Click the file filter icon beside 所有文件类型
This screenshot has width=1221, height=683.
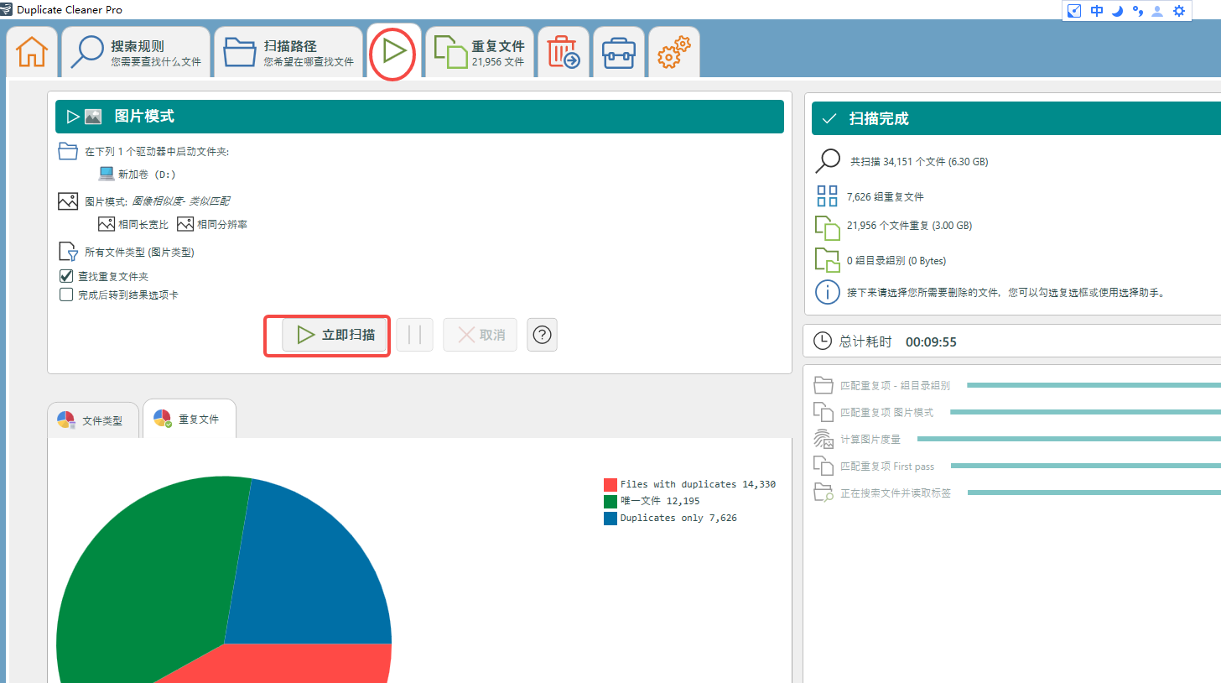[x=68, y=252]
